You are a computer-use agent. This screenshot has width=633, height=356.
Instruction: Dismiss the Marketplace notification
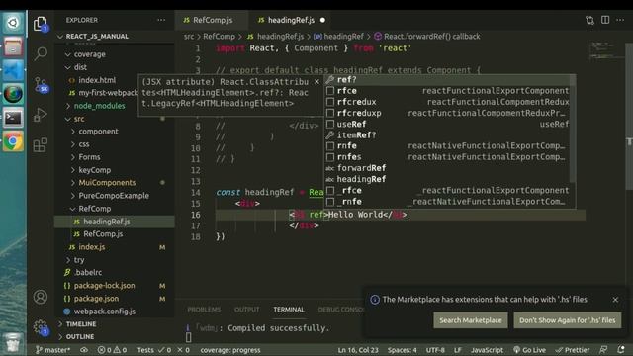615,300
